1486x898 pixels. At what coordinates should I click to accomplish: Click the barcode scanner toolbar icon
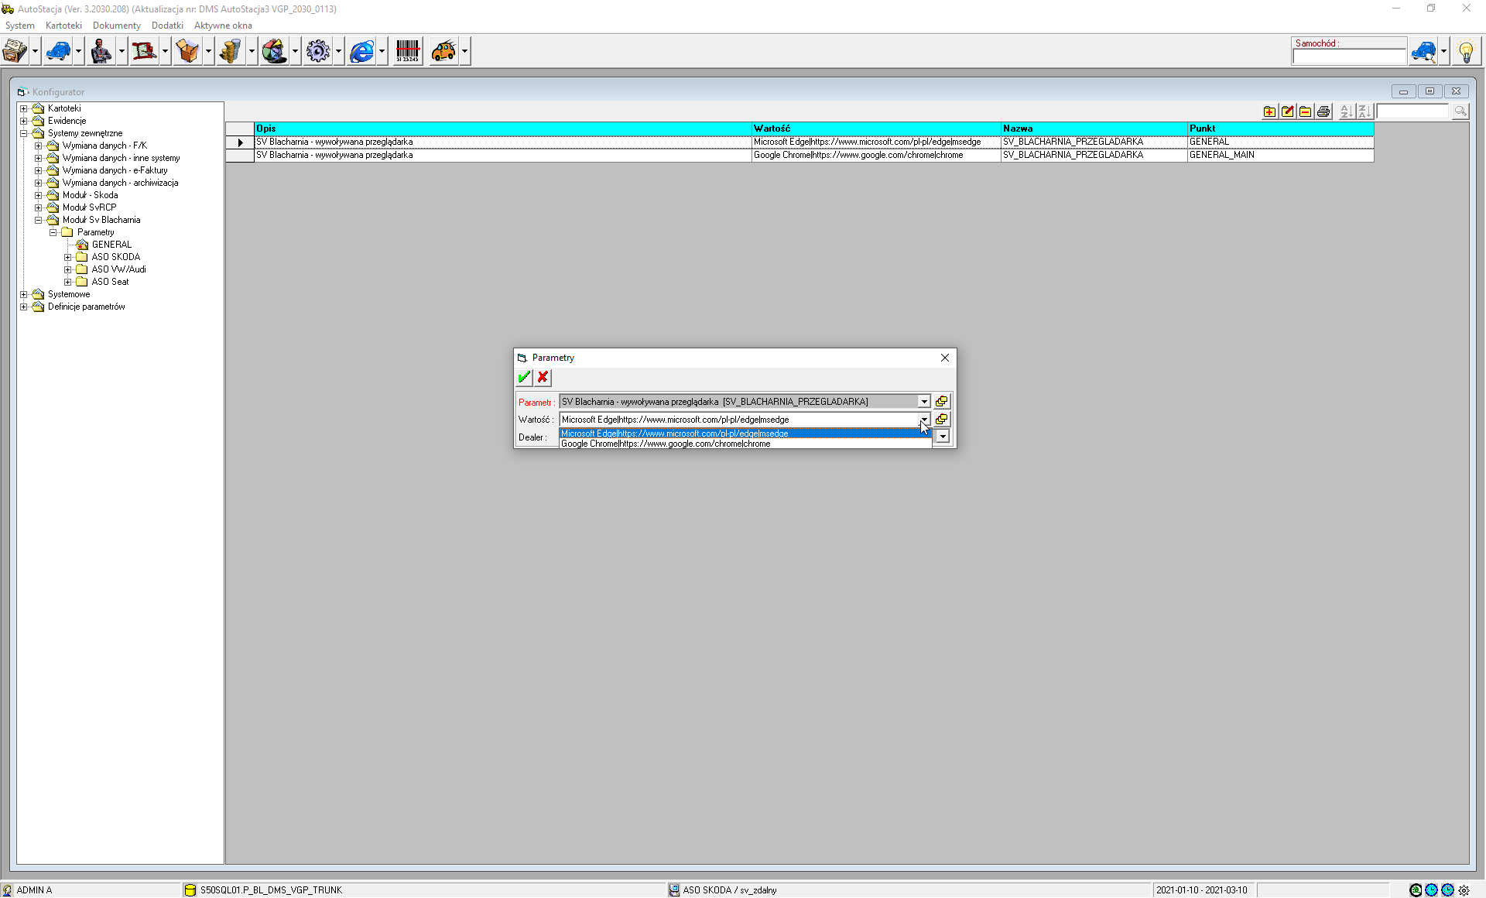[x=407, y=52]
